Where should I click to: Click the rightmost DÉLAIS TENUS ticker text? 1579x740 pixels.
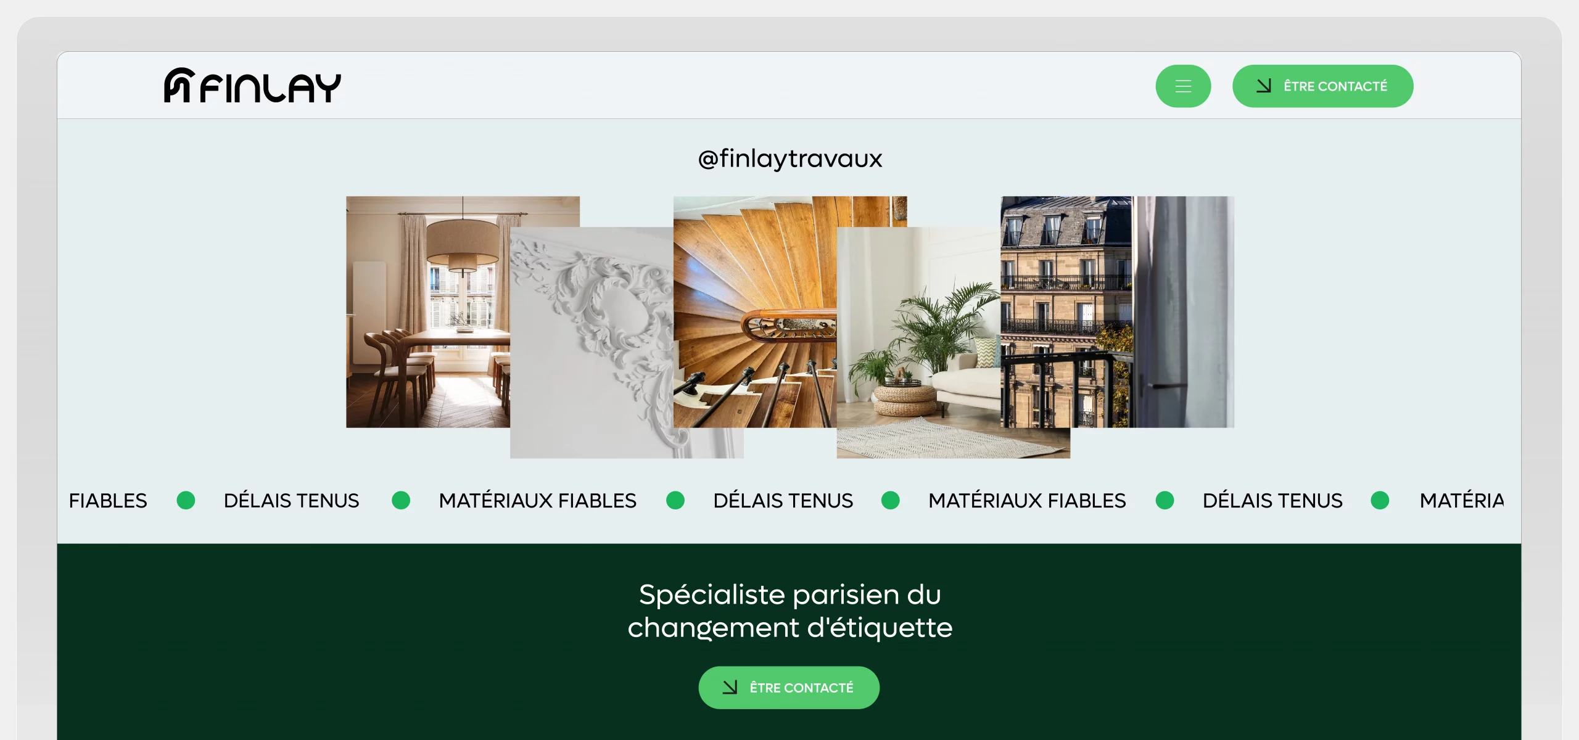[x=1272, y=500]
